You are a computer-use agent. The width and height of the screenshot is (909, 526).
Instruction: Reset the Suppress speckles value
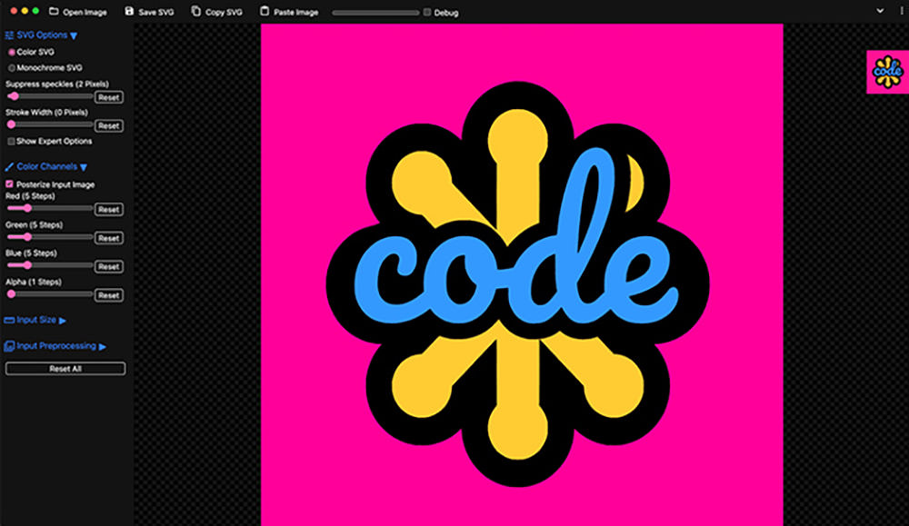tap(109, 97)
